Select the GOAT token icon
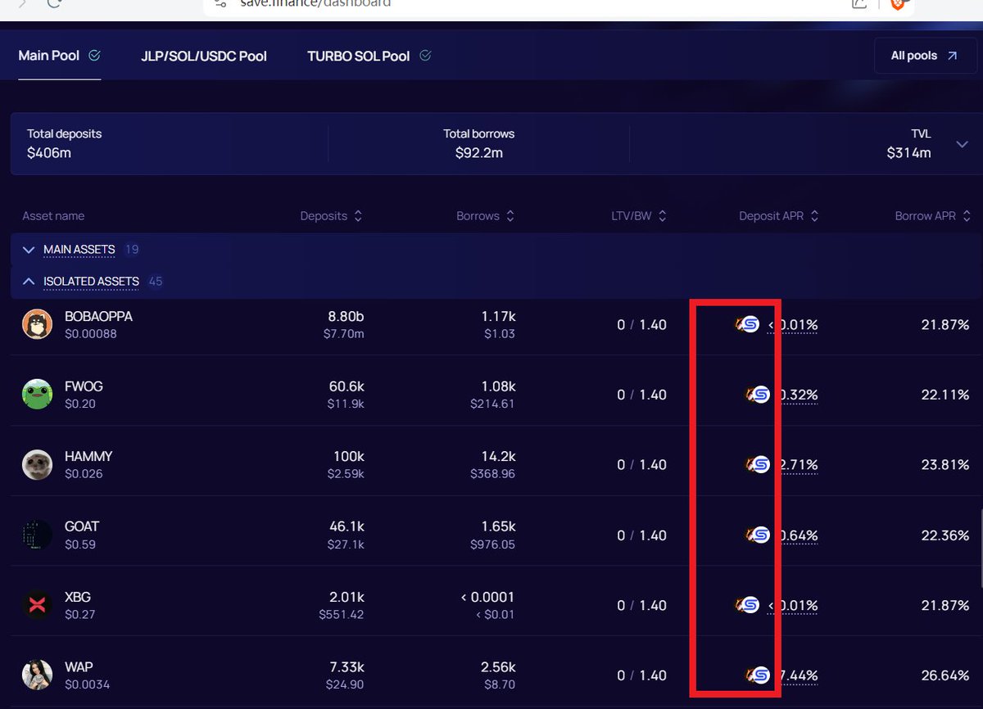Image resolution: width=983 pixels, height=709 pixels. pyautogui.click(x=38, y=535)
